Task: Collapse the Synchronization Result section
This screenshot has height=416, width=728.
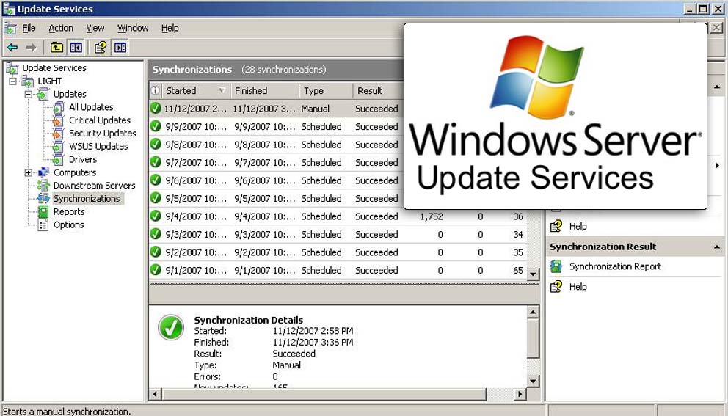Action: pos(717,247)
